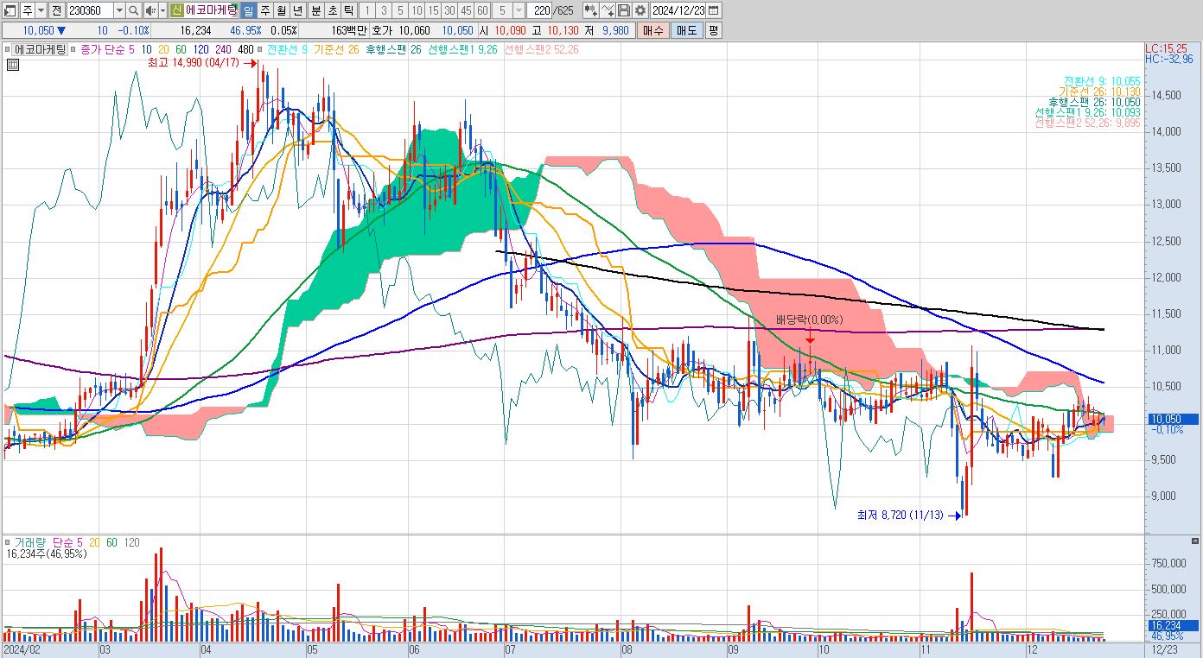Click the chart layout icon at top-left corner
Screen dimensions: 1203x658
(10, 10)
